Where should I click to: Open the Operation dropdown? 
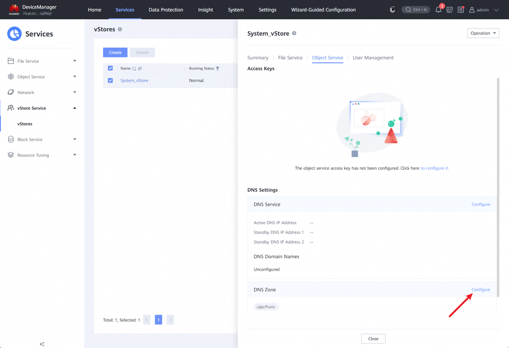[x=483, y=33]
